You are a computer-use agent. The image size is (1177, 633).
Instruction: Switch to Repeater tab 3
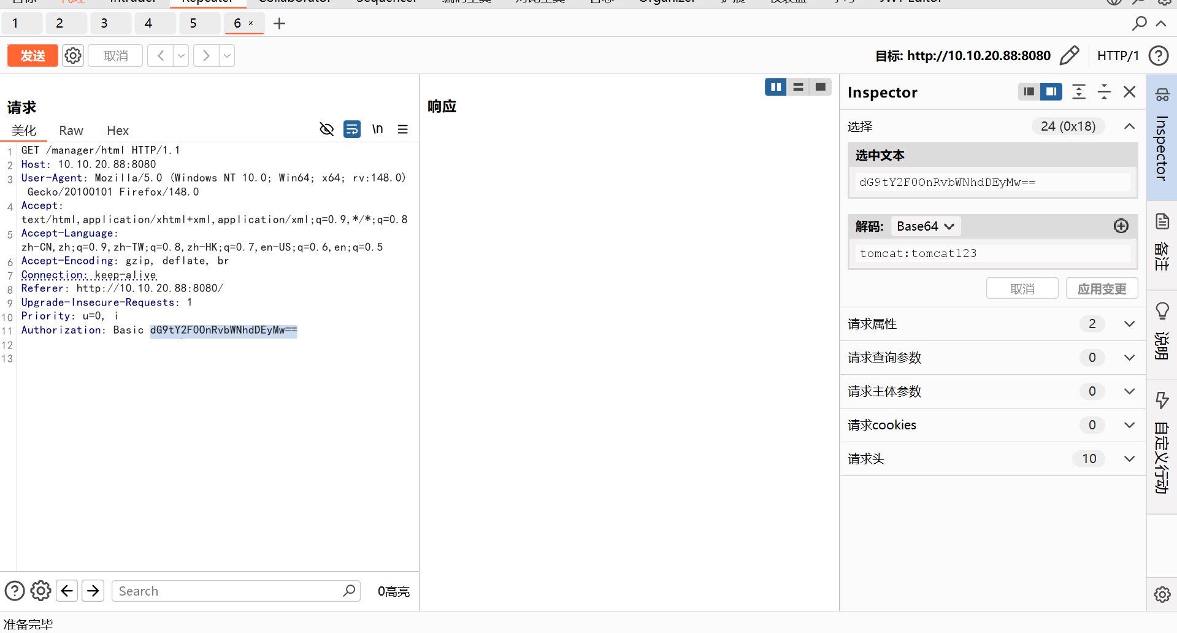(104, 23)
